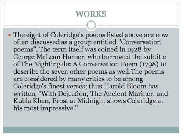Click "his most impressive" on last line
182x136 pixels.
(x=44, y=108)
